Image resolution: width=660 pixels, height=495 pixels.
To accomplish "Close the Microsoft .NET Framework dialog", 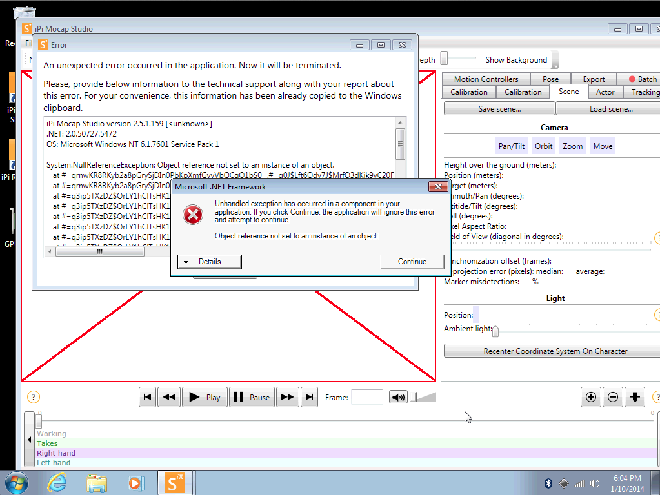I will pyautogui.click(x=438, y=187).
